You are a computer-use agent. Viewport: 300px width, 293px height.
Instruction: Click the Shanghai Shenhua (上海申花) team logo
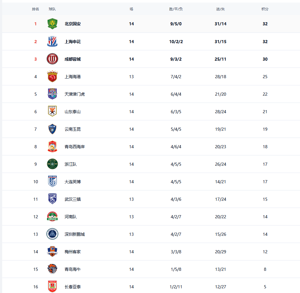[x=52, y=42]
